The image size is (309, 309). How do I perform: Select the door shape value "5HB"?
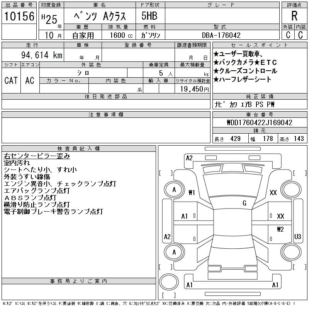tap(149, 16)
